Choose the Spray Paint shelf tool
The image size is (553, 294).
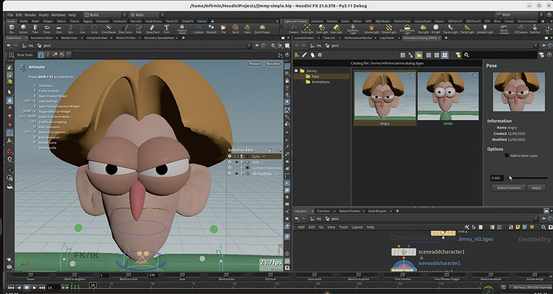(x=152, y=29)
